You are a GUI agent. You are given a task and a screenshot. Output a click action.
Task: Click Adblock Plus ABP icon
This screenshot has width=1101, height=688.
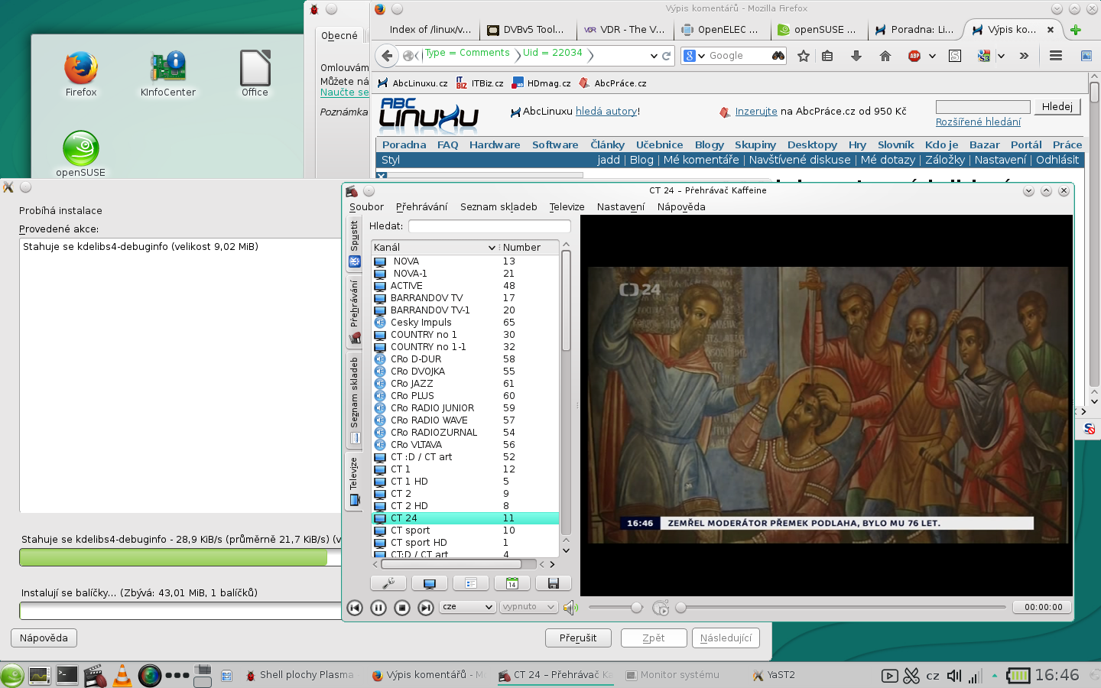(x=914, y=56)
